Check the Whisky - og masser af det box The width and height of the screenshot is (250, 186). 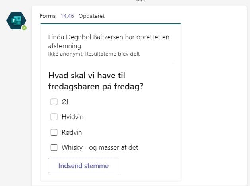click(54, 147)
